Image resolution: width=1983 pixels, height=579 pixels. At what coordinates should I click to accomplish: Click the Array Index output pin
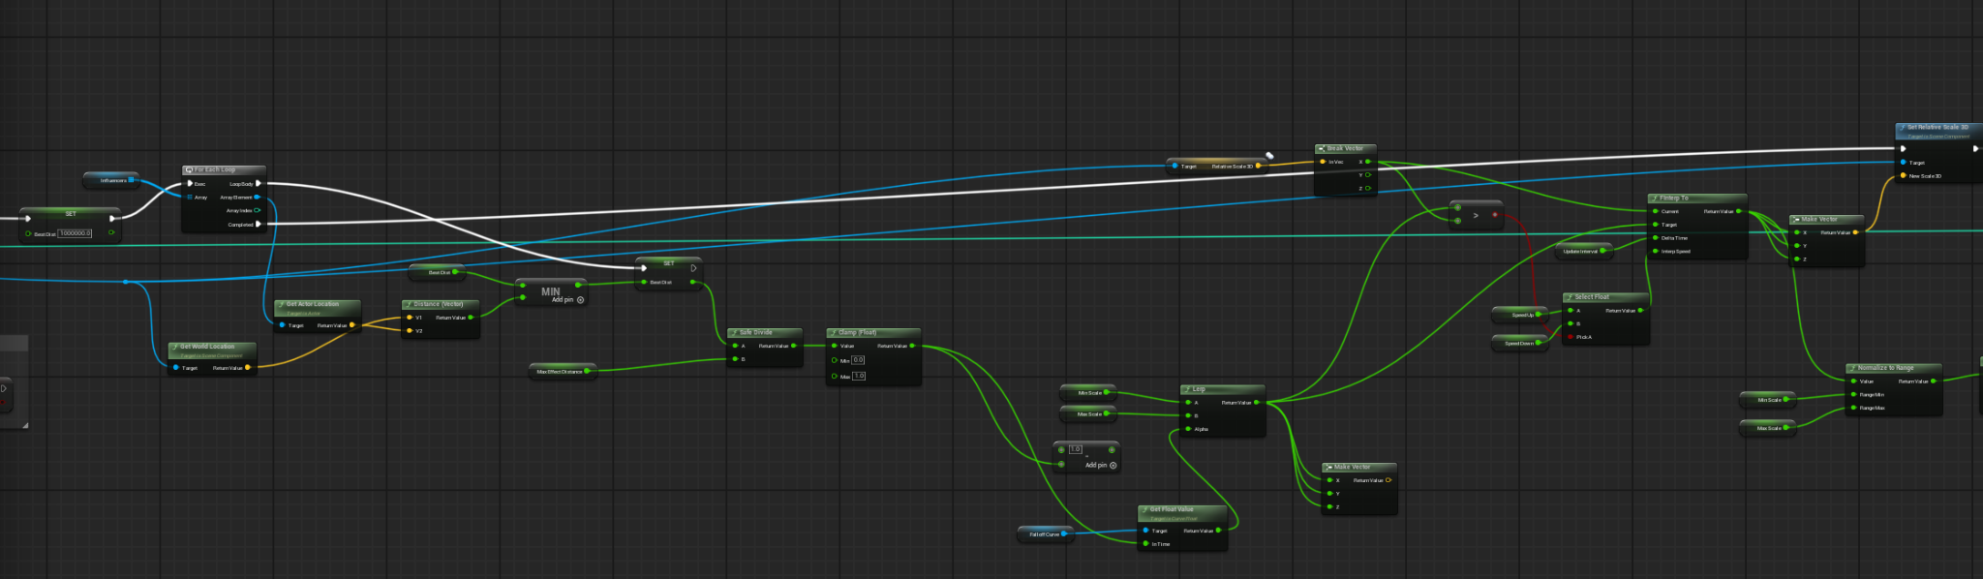point(257,210)
